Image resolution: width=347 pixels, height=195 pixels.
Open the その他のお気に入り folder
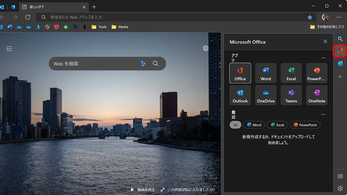tap(327, 27)
